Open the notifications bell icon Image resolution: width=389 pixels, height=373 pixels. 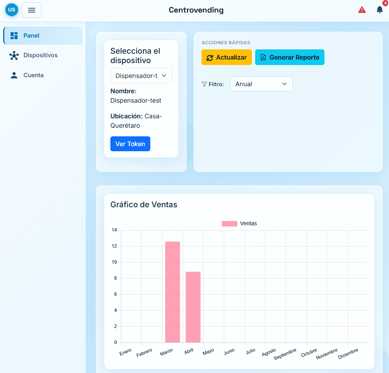[380, 10]
